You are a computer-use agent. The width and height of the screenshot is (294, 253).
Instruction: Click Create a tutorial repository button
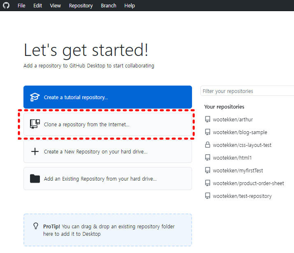pos(108,97)
